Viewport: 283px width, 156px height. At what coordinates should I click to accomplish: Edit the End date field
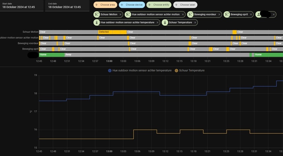pos(67,6)
